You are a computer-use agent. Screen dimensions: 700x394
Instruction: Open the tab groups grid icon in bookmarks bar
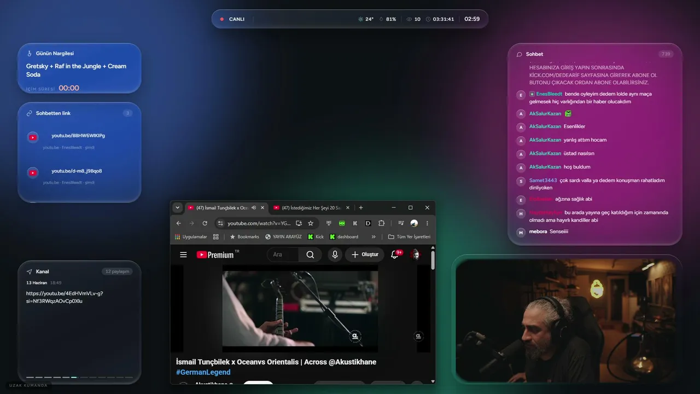click(216, 237)
